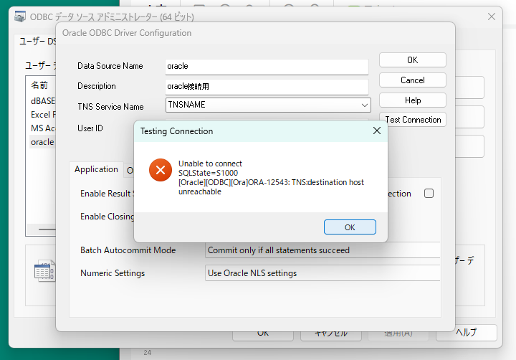Viewport: 516px width, 360px height.
Task: Click the ODBC Administrator title bar icon
Action: (19, 16)
